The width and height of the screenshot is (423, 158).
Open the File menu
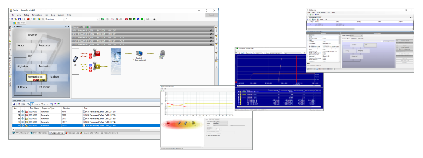(12, 15)
